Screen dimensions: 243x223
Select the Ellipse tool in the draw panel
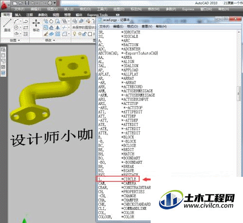click(x=16, y=34)
